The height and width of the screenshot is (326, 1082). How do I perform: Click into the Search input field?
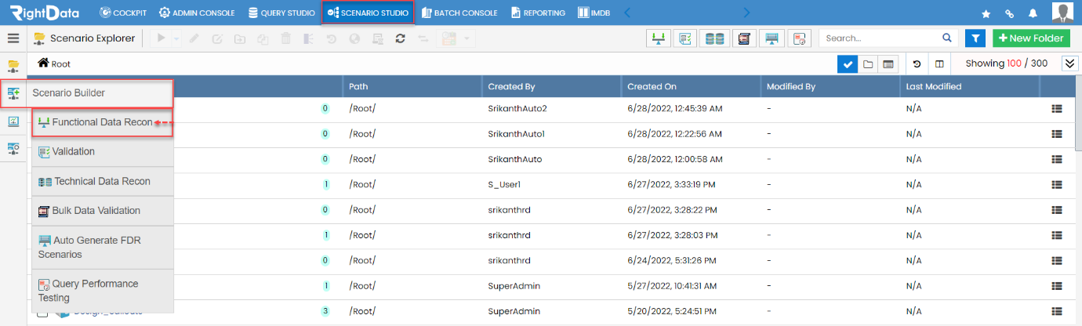click(880, 38)
